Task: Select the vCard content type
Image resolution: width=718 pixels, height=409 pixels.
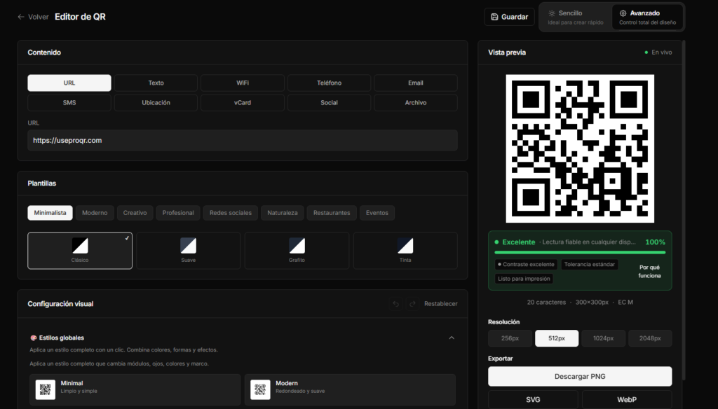Action: tap(242, 102)
